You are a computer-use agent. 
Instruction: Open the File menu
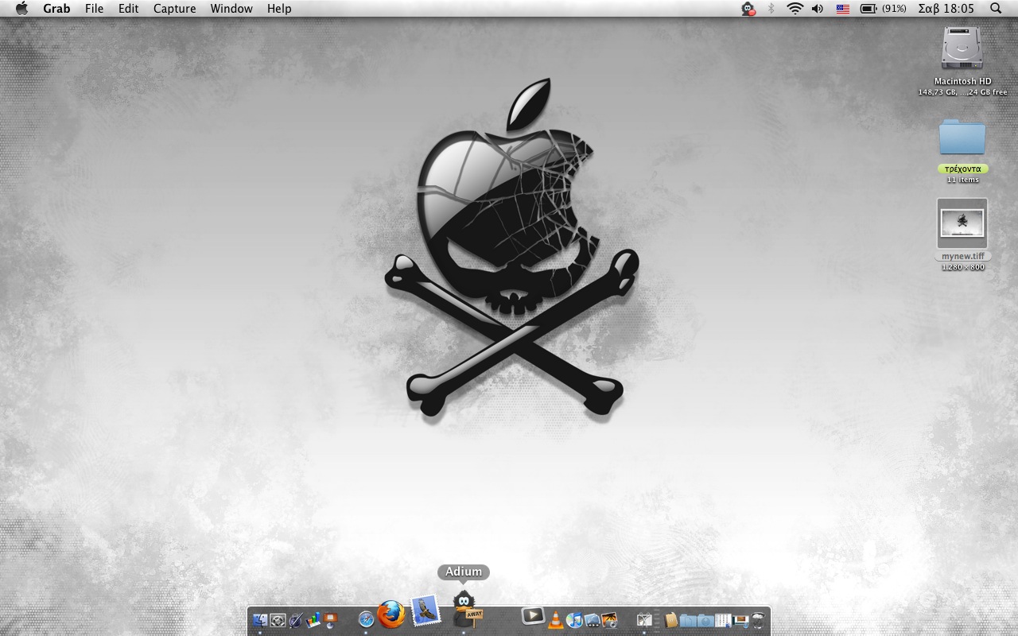point(94,9)
